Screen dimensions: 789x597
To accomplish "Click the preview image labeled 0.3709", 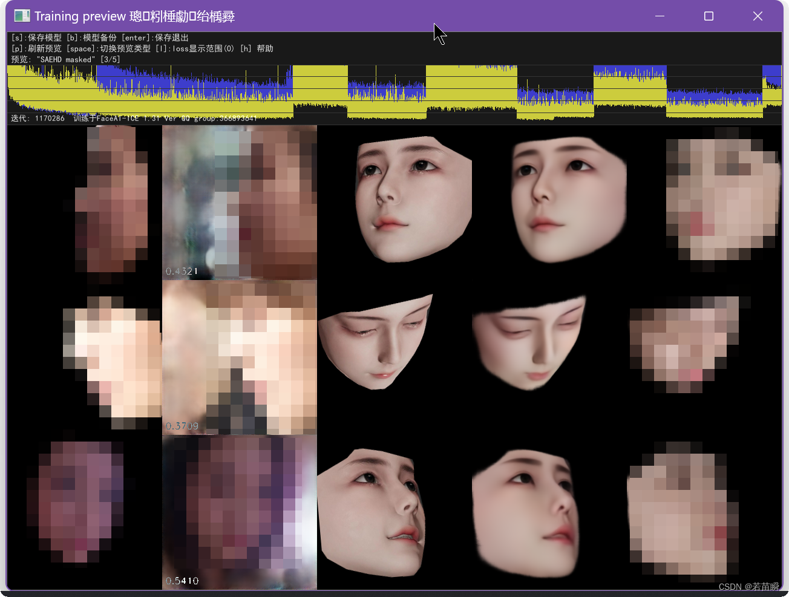I will (240, 357).
